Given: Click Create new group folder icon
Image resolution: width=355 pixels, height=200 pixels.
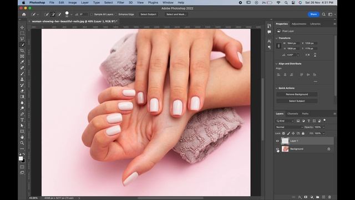Looking at the screenshot, I should (x=318, y=197).
